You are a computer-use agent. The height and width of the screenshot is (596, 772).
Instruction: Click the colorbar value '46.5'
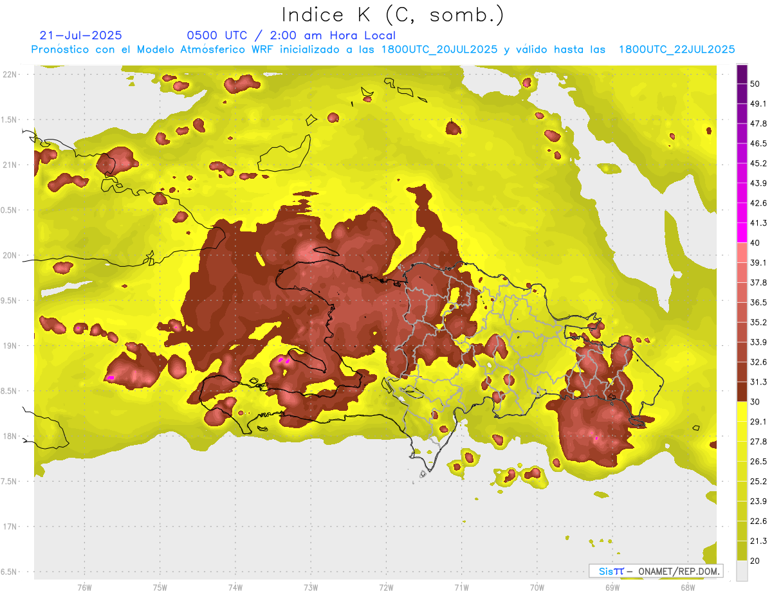(x=758, y=143)
